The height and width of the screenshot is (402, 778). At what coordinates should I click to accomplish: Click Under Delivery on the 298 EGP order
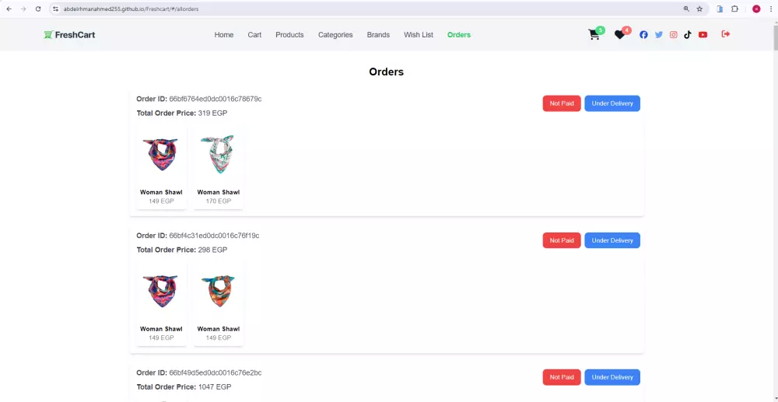(612, 240)
